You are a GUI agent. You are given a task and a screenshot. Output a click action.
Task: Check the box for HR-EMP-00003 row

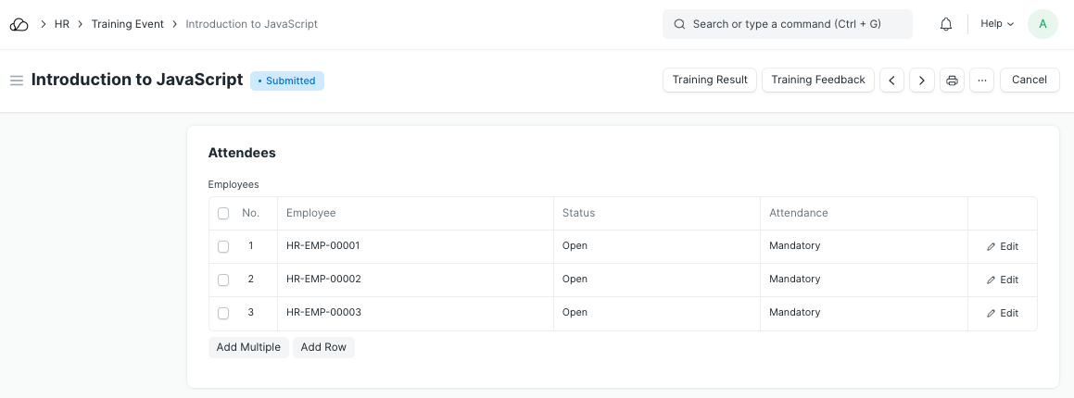click(223, 313)
